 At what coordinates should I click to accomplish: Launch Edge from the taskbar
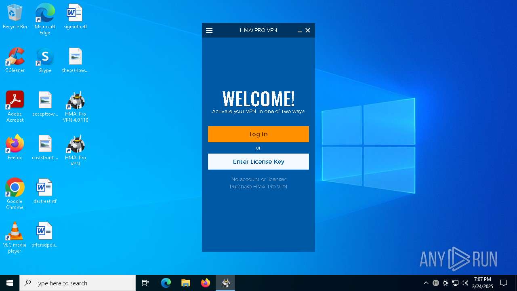point(166,283)
